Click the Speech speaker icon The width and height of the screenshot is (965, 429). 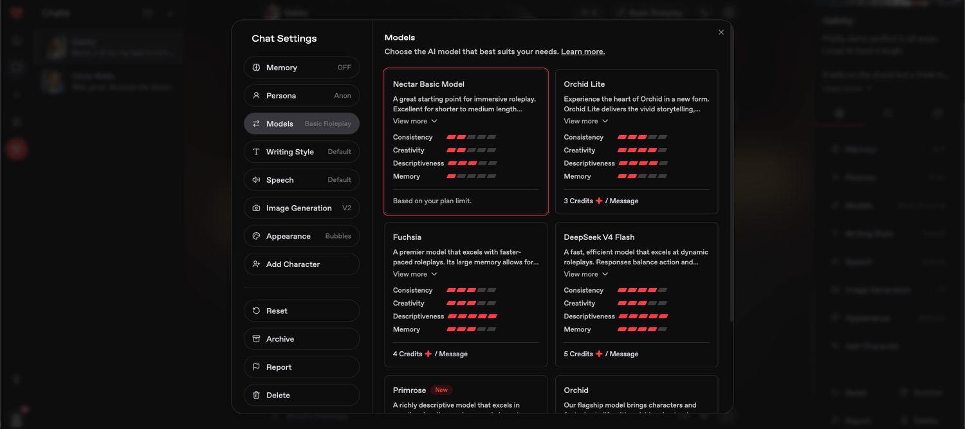[256, 180]
